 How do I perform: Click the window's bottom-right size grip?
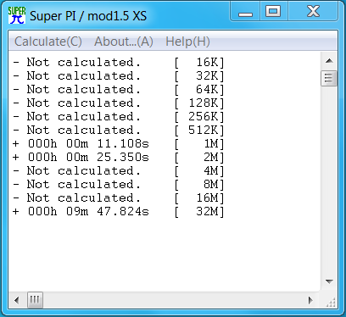(330, 302)
